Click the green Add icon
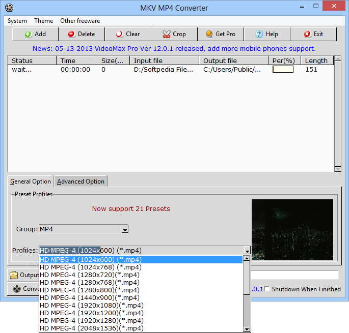 click(28, 34)
